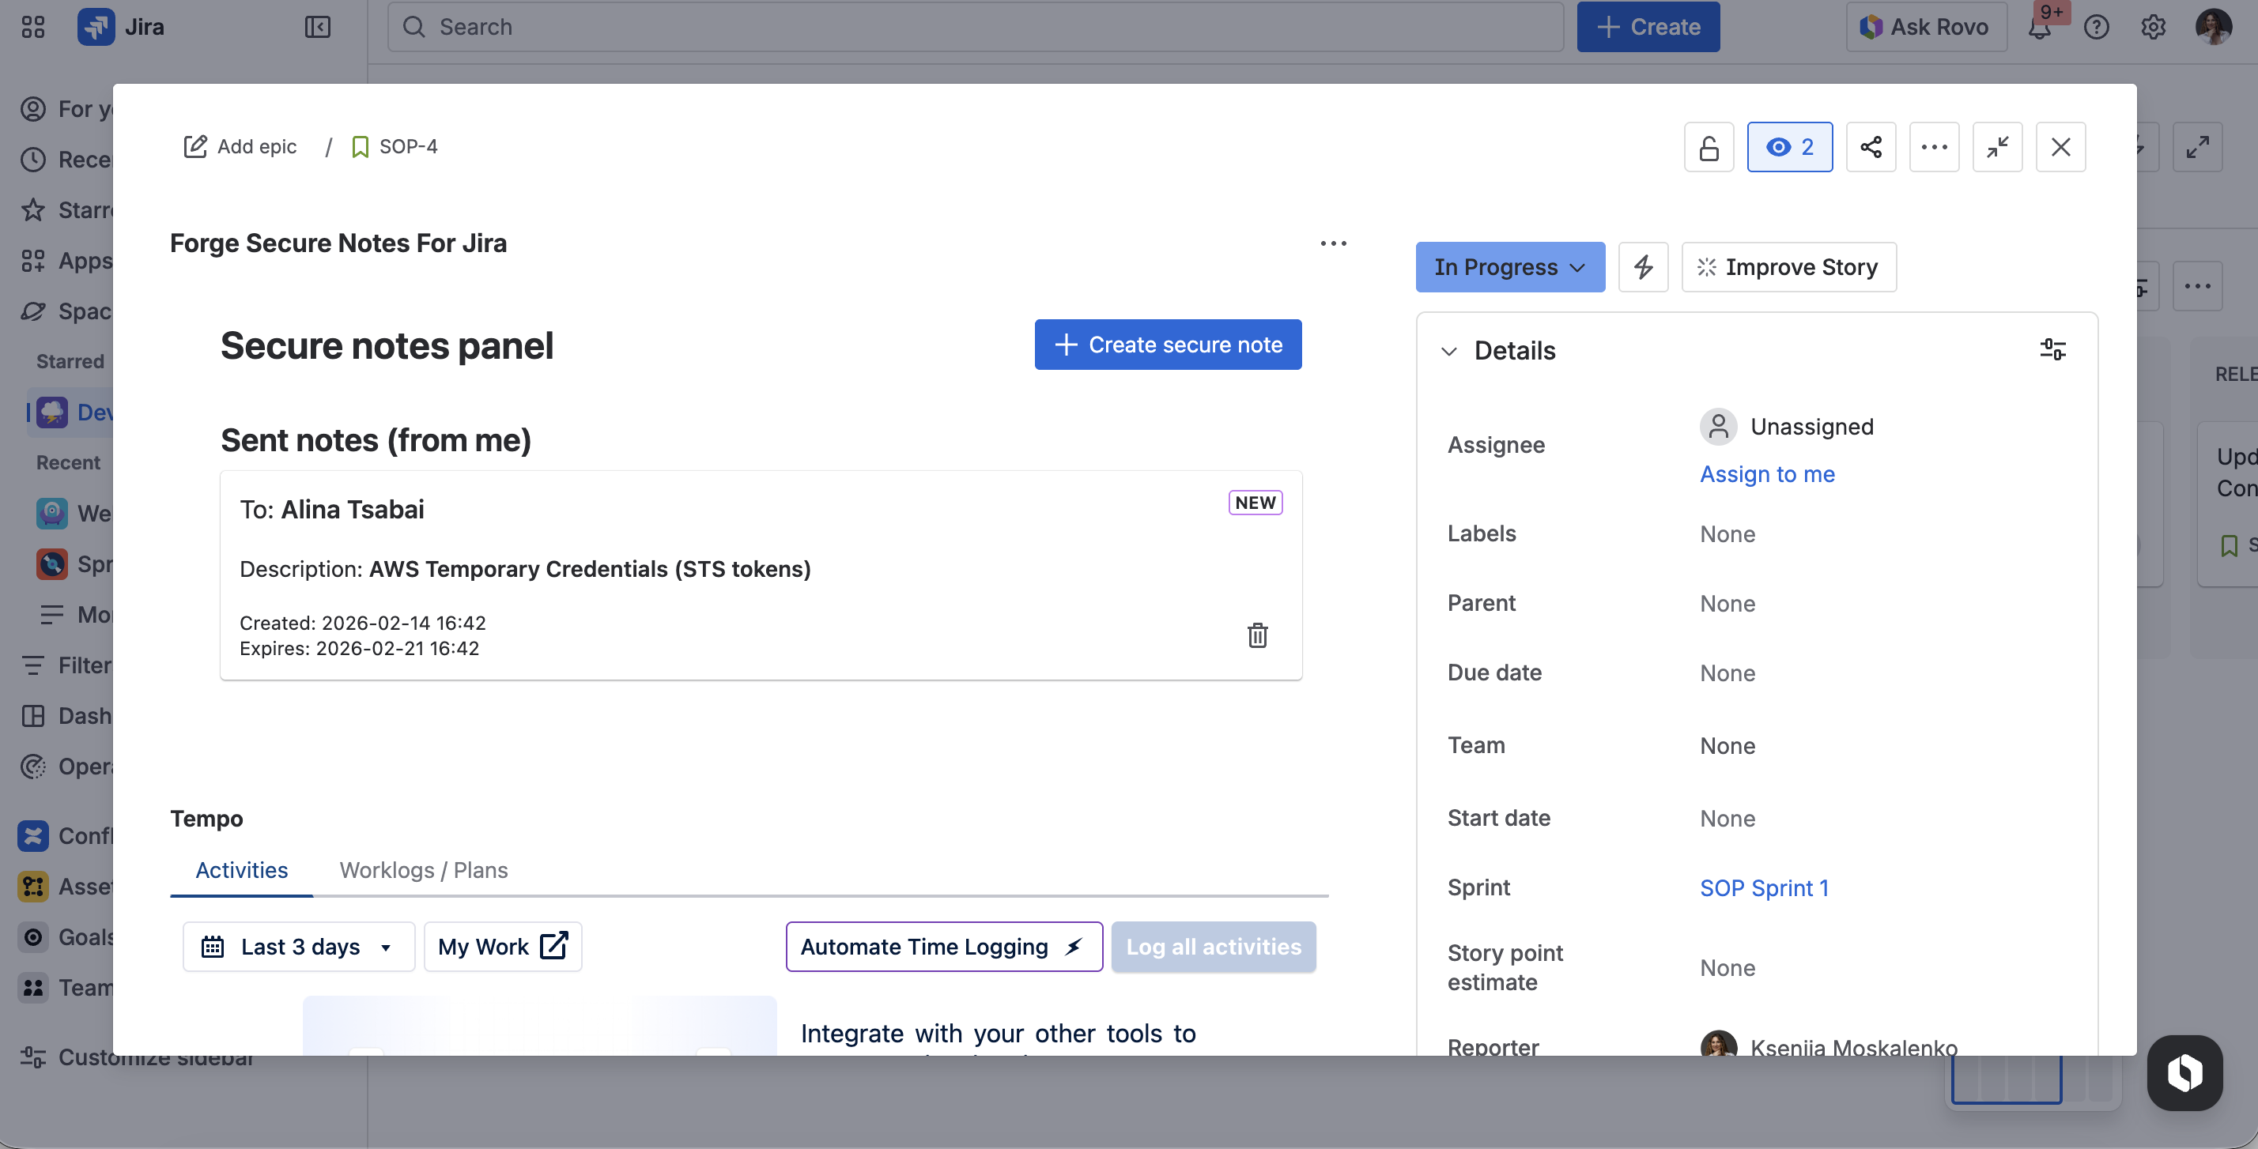Click the Story point estimate None value
This screenshot has width=2258, height=1149.
tap(1727, 969)
